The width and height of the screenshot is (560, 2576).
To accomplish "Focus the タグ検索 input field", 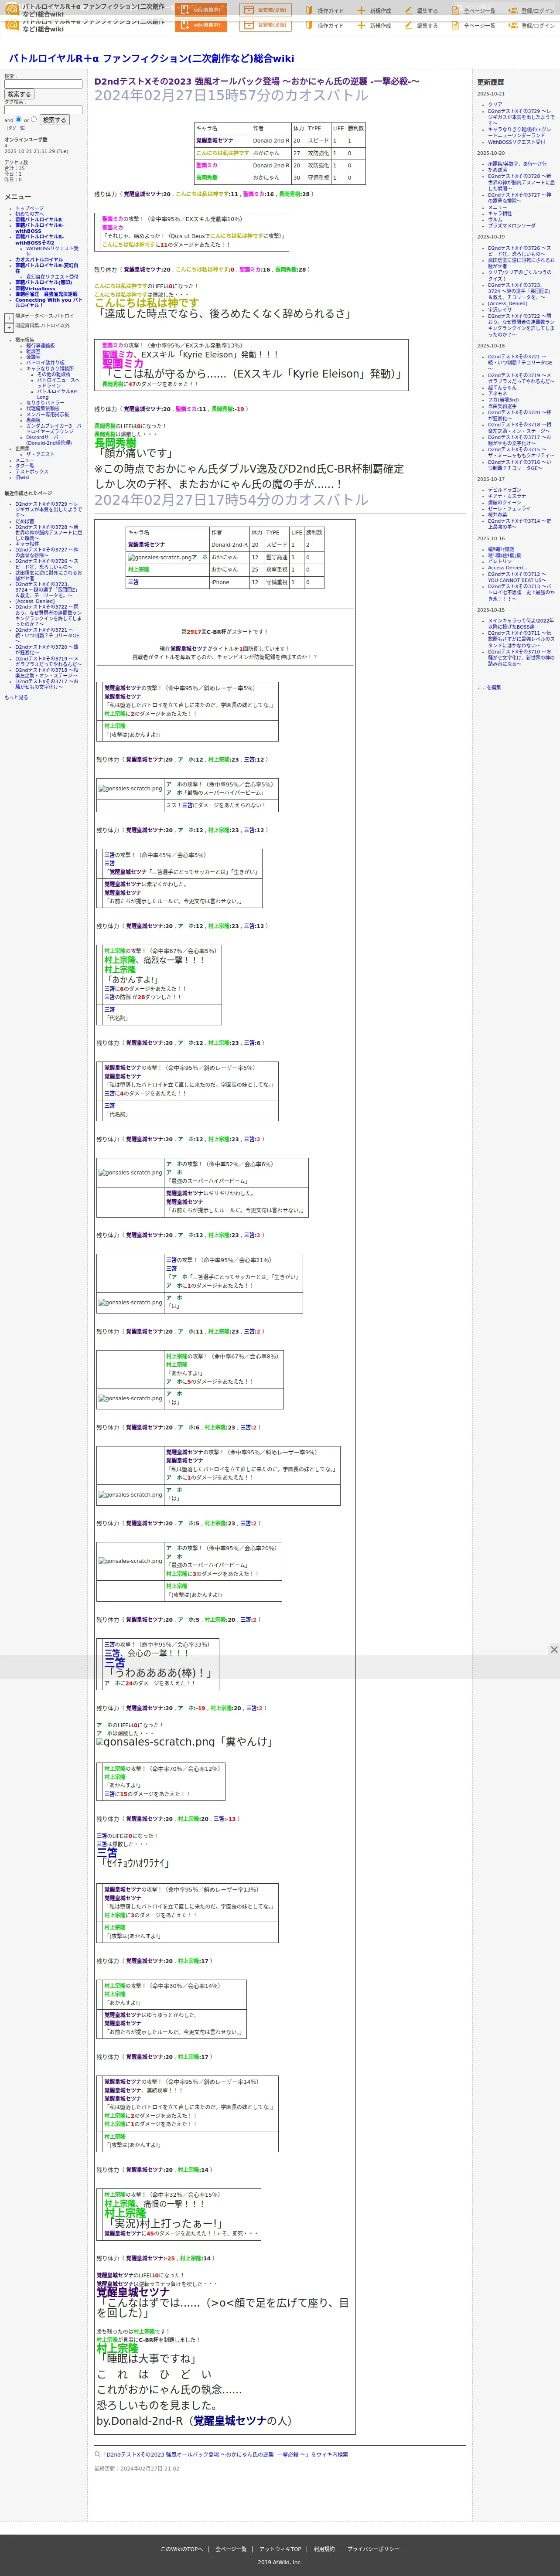I will 43,109.
